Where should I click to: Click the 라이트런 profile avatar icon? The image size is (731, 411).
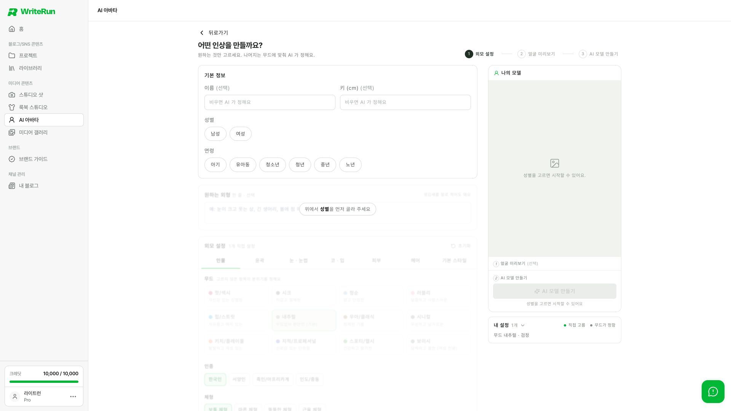[x=15, y=397]
